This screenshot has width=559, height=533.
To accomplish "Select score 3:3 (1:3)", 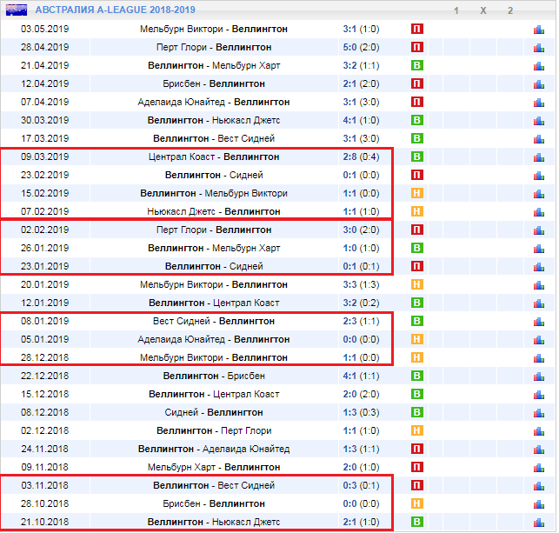I will pyautogui.click(x=361, y=284).
